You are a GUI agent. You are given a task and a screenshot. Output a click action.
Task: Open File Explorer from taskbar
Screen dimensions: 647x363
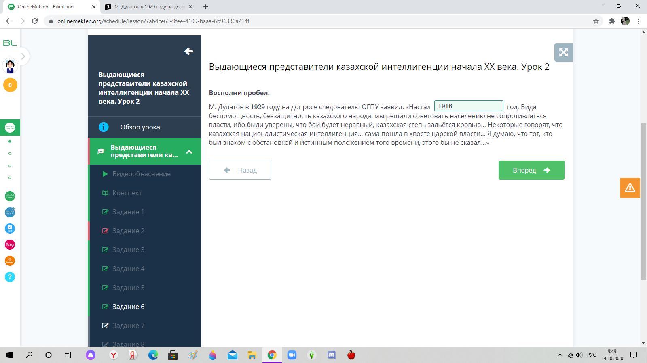pyautogui.click(x=252, y=355)
